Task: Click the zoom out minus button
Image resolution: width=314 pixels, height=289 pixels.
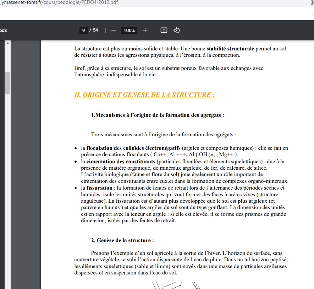Action: pos(114,31)
